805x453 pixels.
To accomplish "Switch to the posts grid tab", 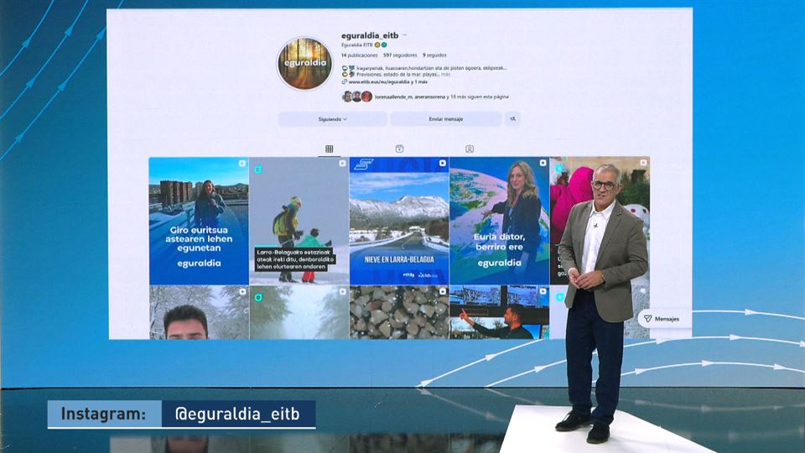I will click(329, 148).
